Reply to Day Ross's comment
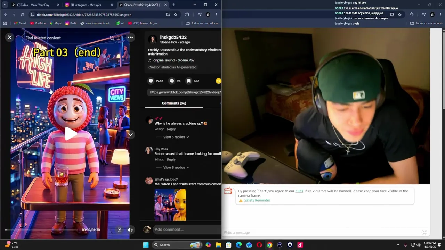 pos(171,160)
